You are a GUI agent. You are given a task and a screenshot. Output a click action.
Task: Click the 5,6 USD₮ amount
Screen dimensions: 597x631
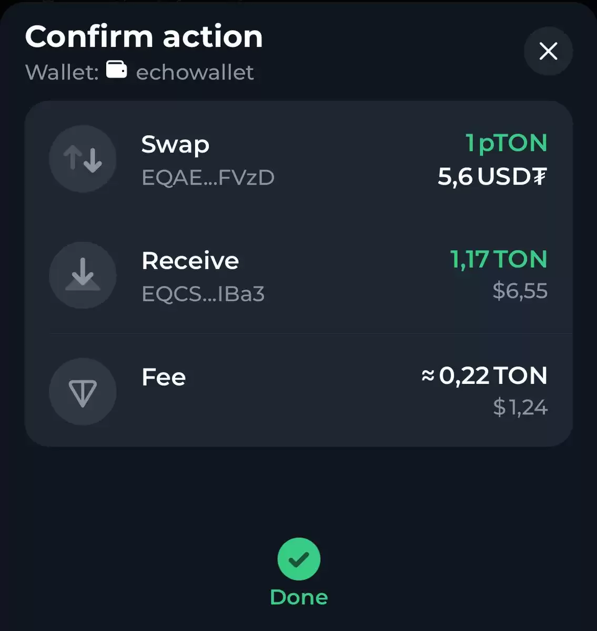(492, 177)
